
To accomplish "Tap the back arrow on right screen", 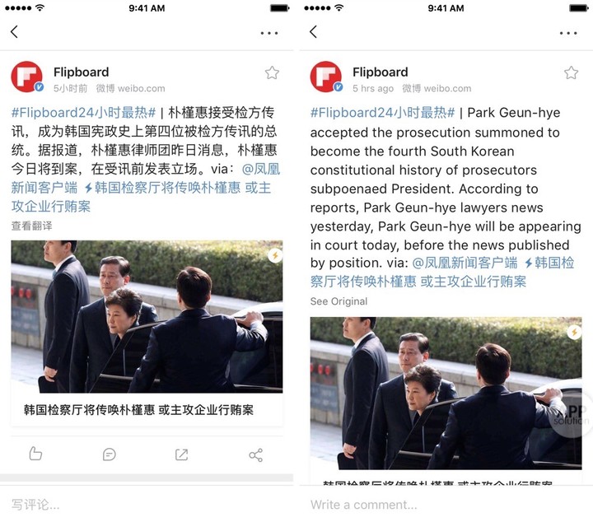I will [x=313, y=32].
